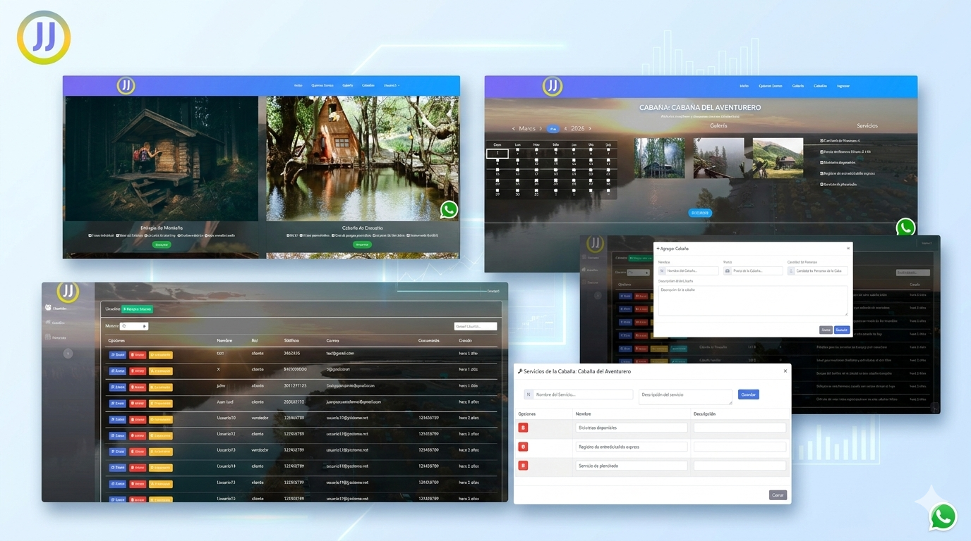Close the 'Servicios de la Cabaña' dialog with X
Screen dimensions: 971x541
[785, 371]
